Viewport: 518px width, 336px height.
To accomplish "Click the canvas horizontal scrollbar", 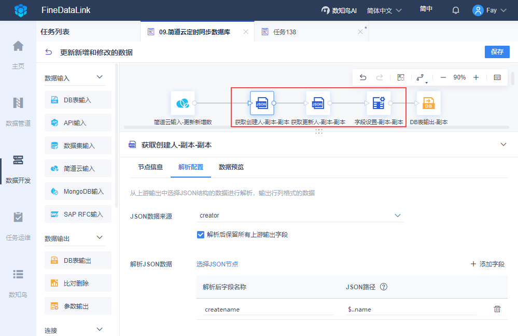I will (x=316, y=127).
